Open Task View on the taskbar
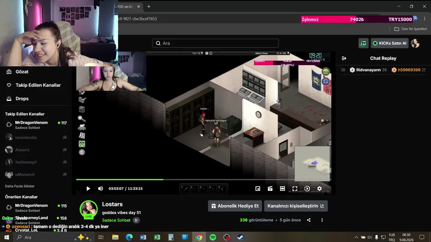 tap(101, 237)
